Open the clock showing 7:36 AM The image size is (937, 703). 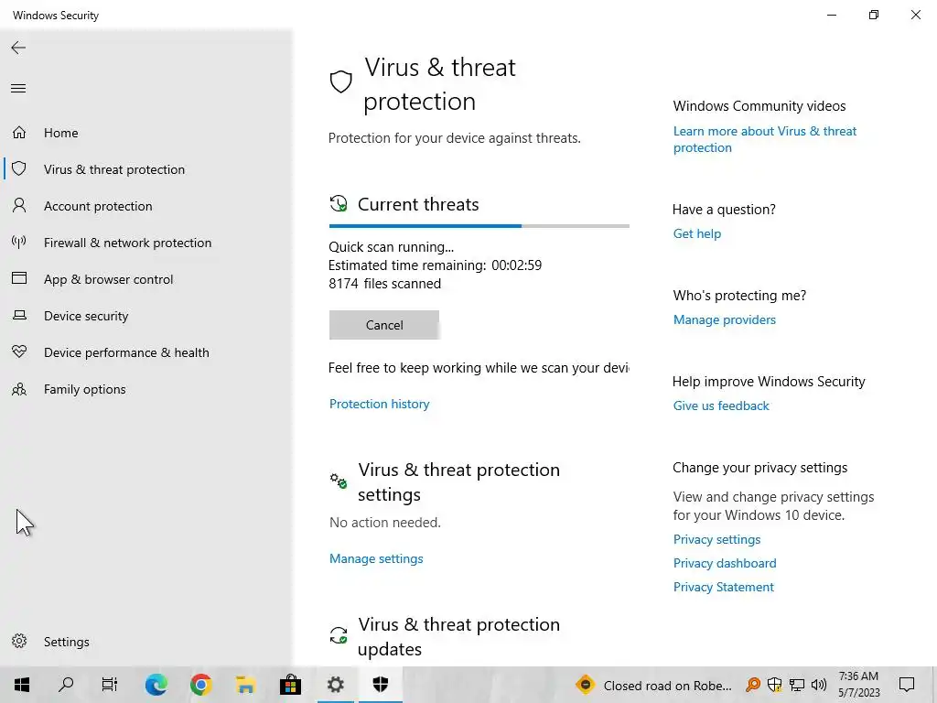point(858,685)
